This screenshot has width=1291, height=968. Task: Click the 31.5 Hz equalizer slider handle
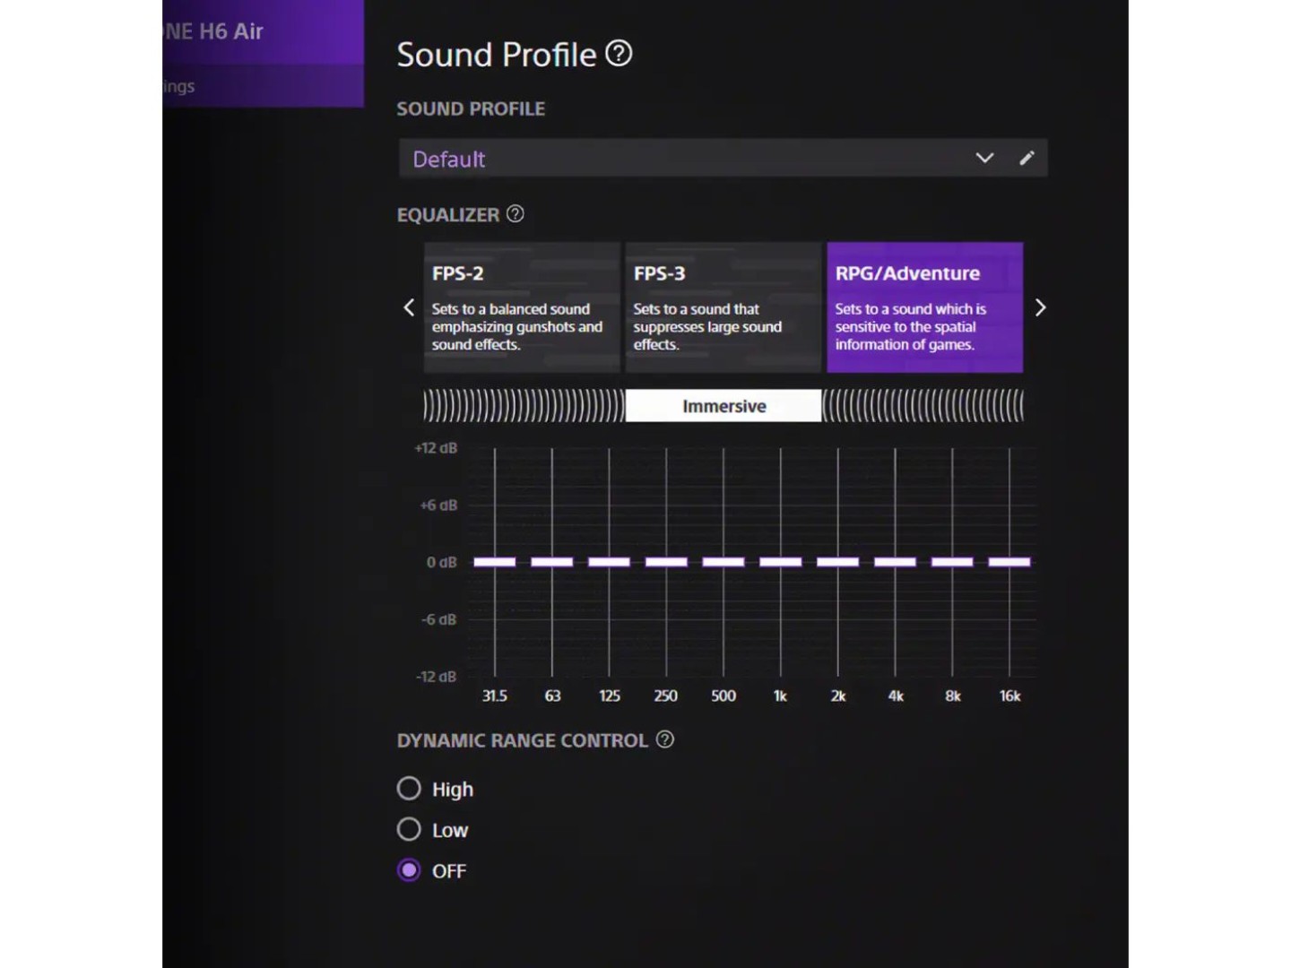[495, 562]
